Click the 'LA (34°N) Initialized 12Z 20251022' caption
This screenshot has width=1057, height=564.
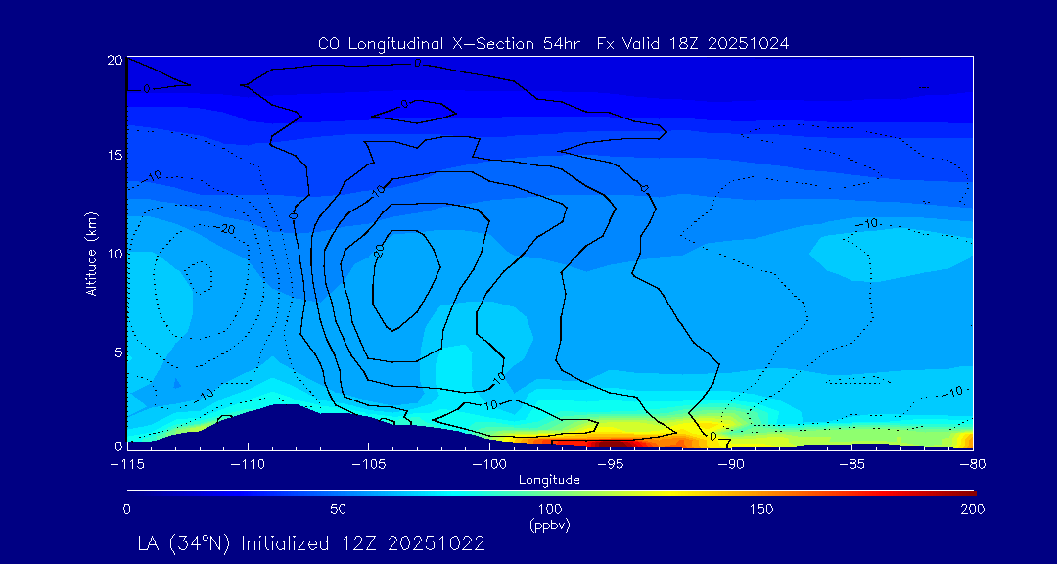(x=311, y=543)
